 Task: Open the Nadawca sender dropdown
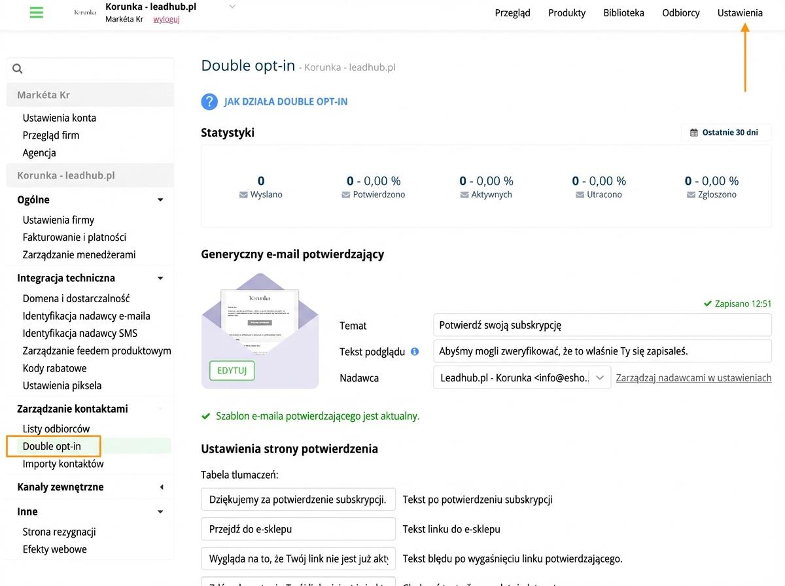point(522,378)
